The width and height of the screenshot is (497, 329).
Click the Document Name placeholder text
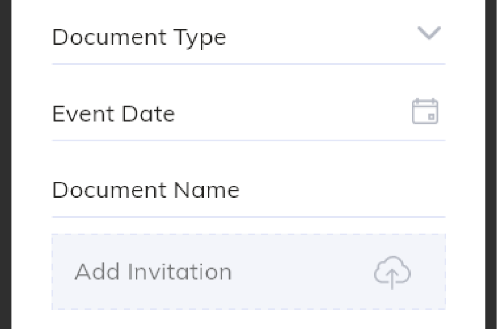click(145, 190)
